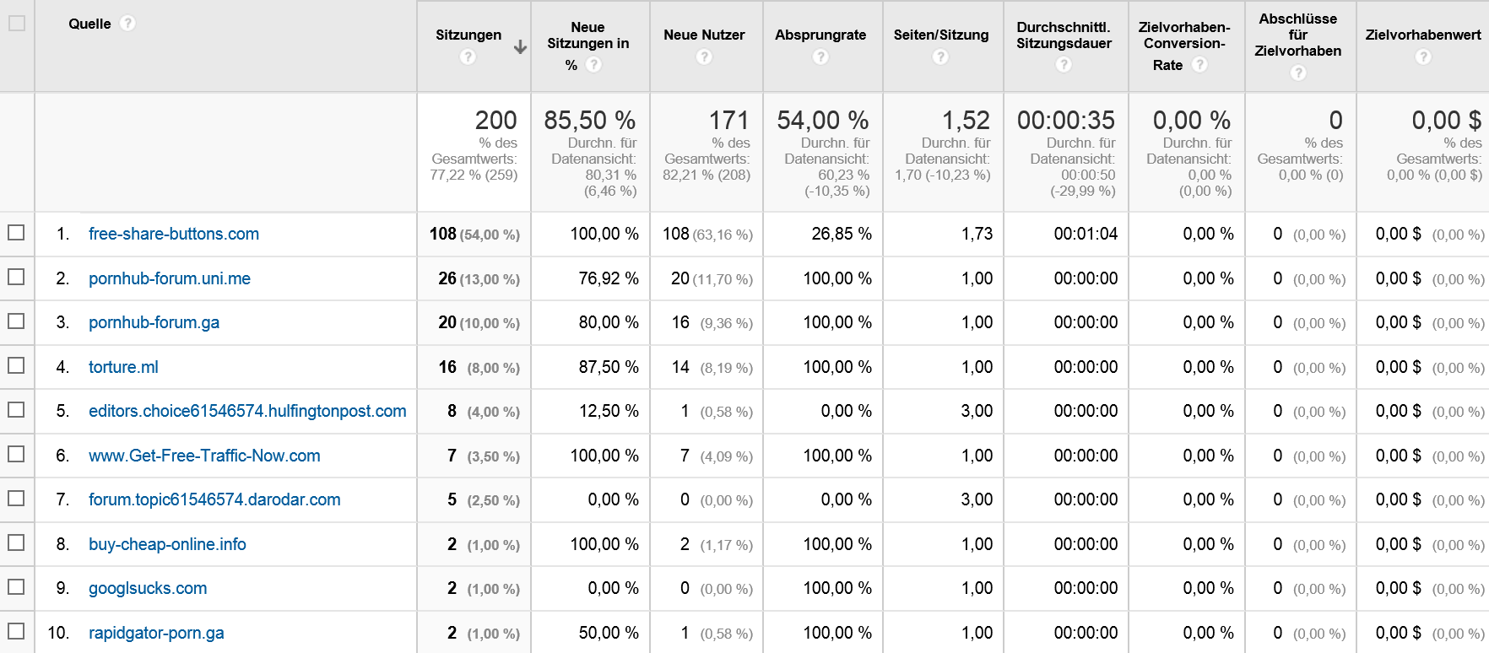Screen dimensions: 1489x653
Task: Select the torture.ml row checkbox
Action: tap(16, 366)
